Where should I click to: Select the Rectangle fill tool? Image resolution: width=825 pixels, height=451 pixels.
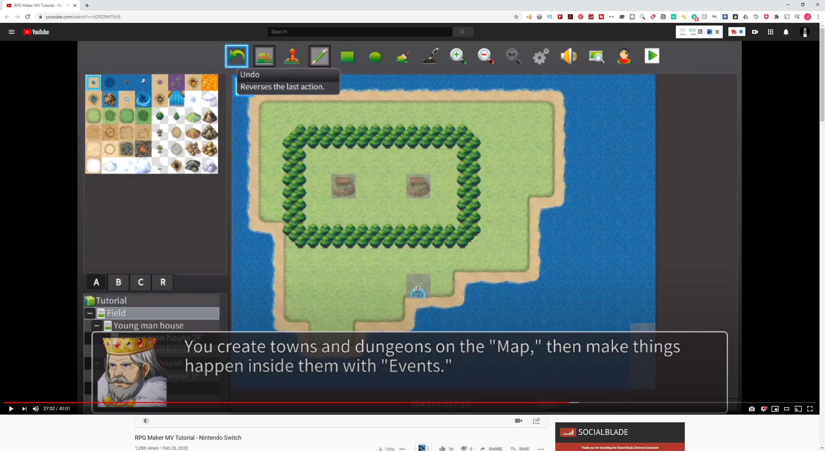(347, 56)
